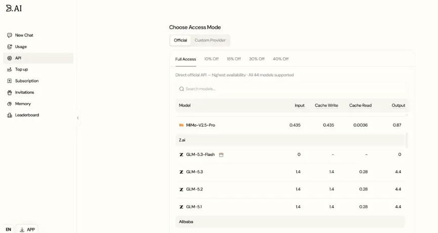
Task: Click the EN language button
Action: tap(9, 229)
